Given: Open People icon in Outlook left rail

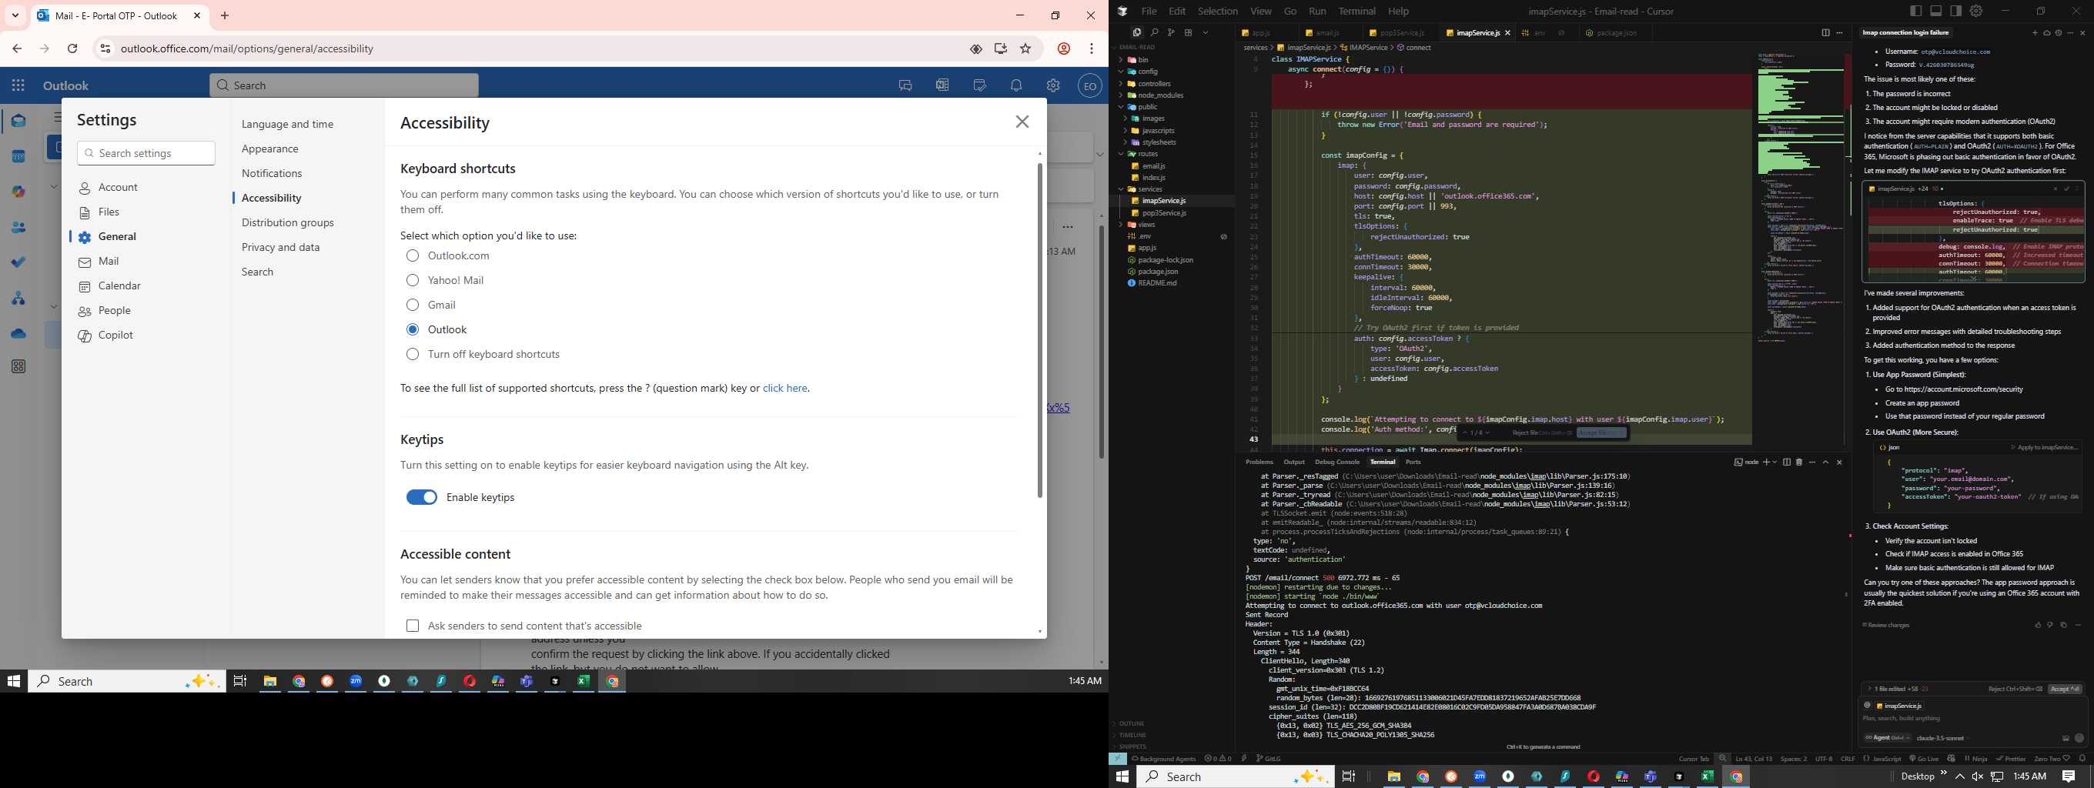Looking at the screenshot, I should pos(18,229).
